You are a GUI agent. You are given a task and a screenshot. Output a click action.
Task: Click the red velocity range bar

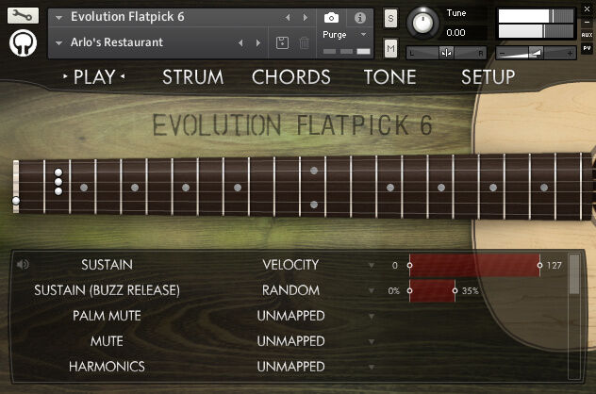pos(474,265)
